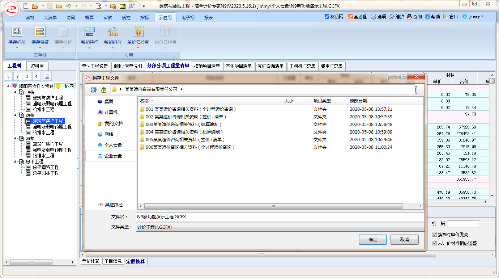Click the file list horizontal scrollbar
499x278 pixels.
pyautogui.click(x=272, y=206)
